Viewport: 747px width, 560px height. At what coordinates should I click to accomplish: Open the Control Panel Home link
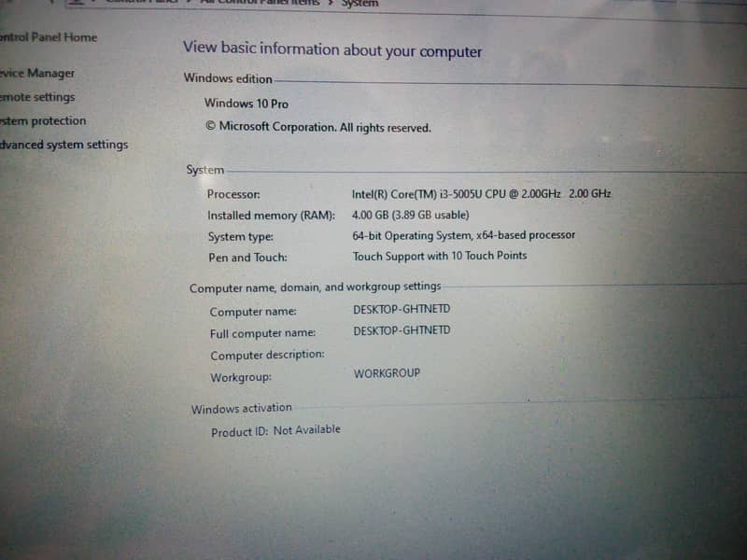click(49, 37)
